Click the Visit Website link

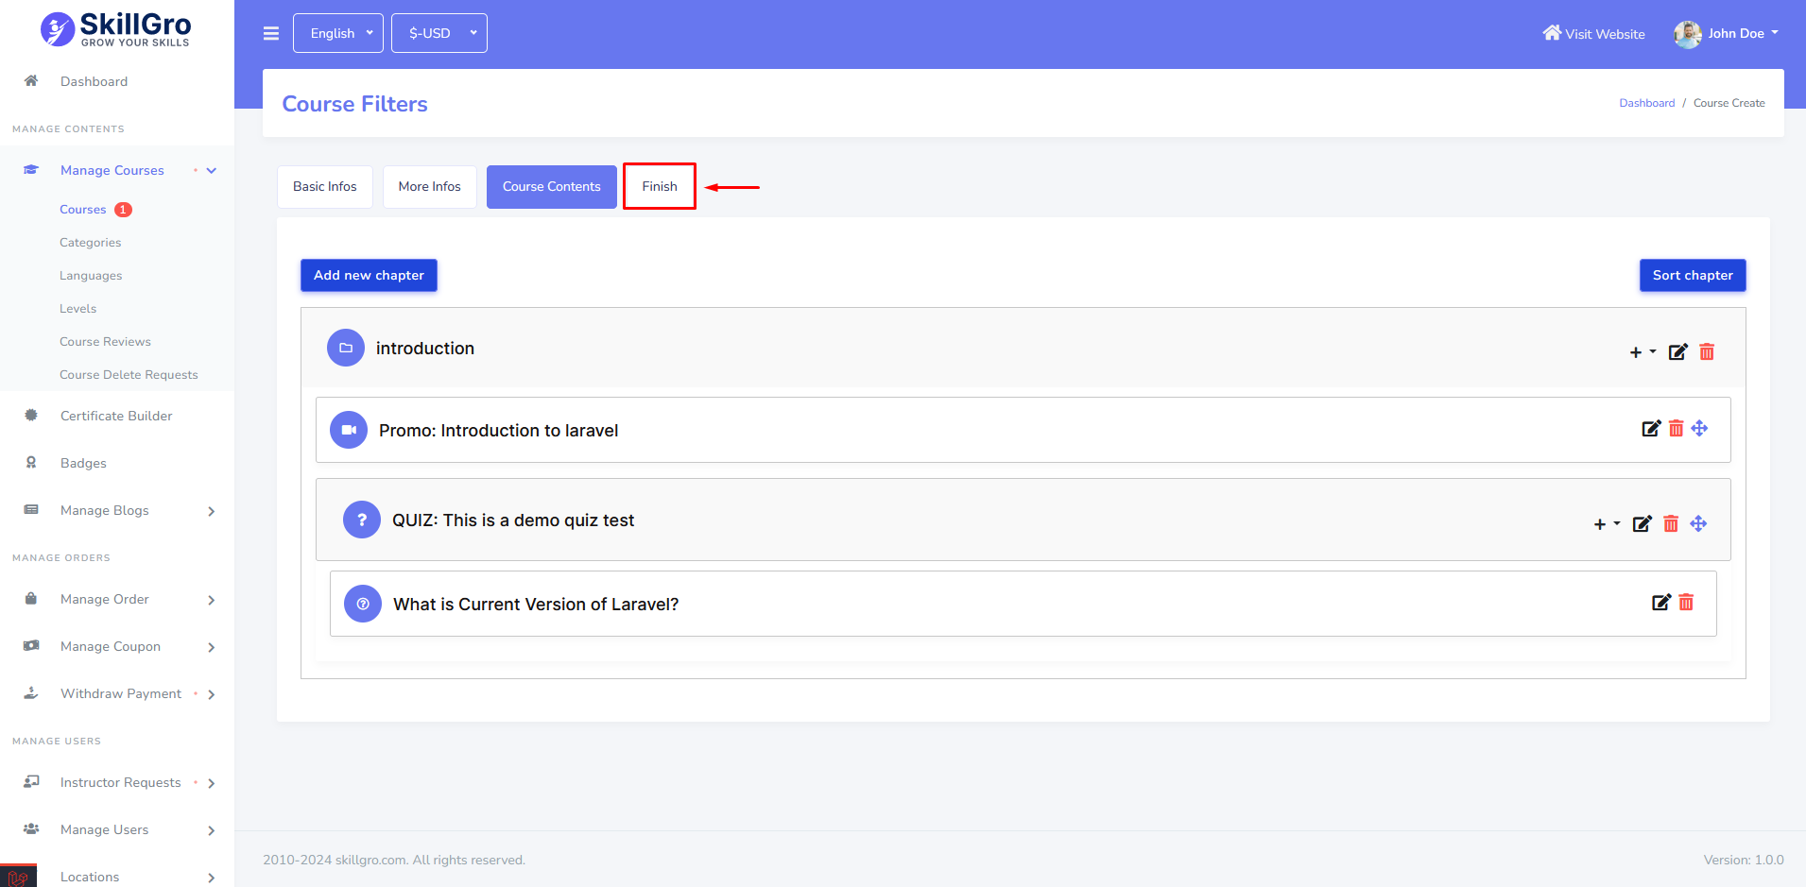(x=1593, y=33)
